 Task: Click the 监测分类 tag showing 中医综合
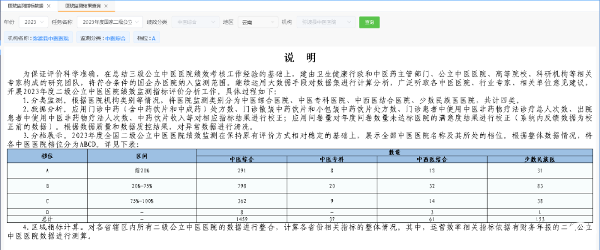pyautogui.click(x=103, y=38)
